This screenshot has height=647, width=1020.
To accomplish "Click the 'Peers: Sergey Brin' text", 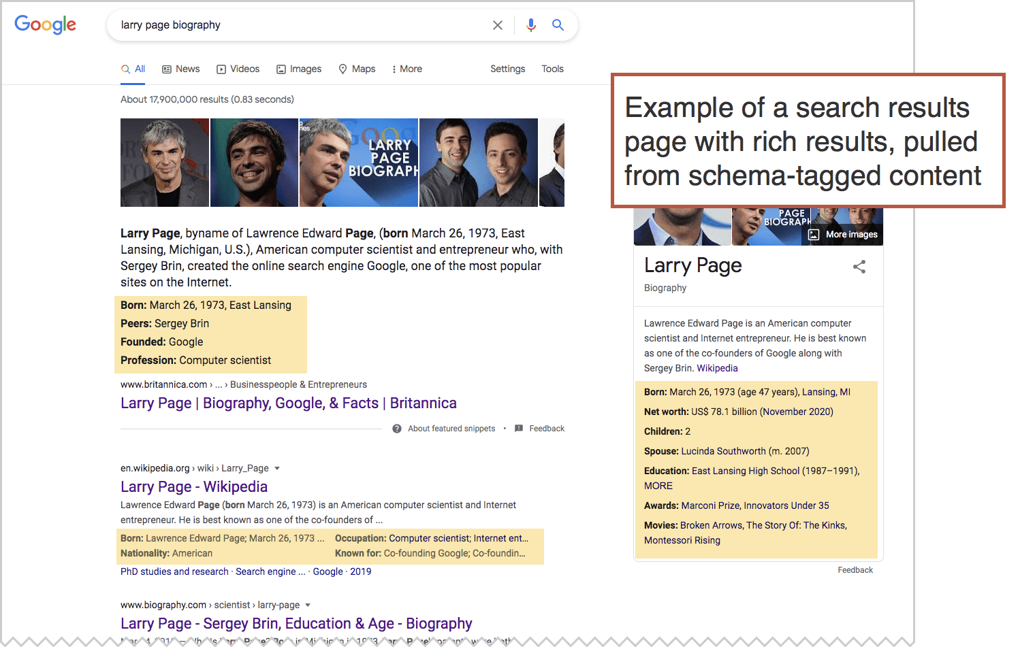I will 165,323.
